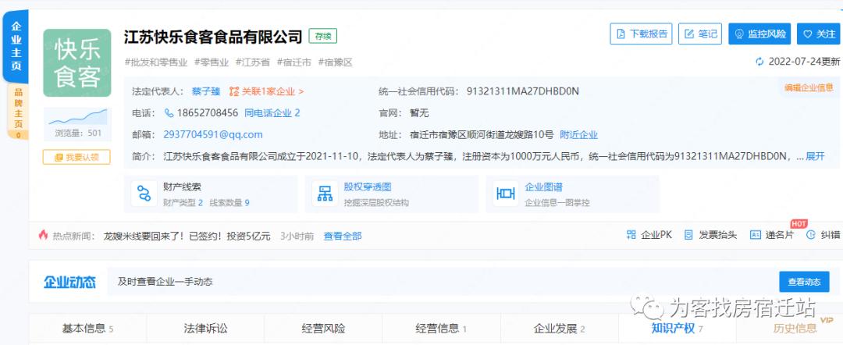Image resolution: width=843 pixels, height=345 pixels.
Task: Click 查看全部 view all news
Action: [x=343, y=236]
